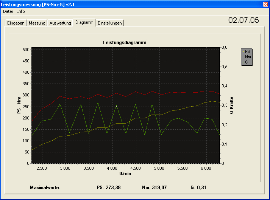Click the U/min x-axis title
The width and height of the screenshot is (270, 200).
pyautogui.click(x=125, y=173)
